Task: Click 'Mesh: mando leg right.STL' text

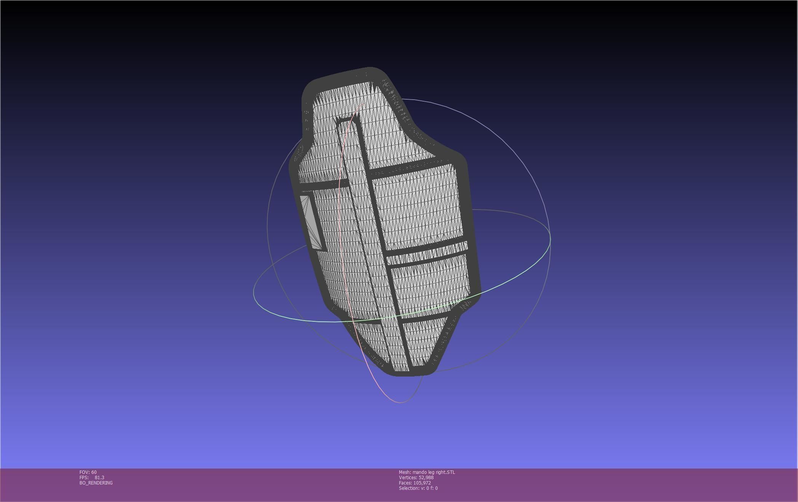Action: coord(427,472)
